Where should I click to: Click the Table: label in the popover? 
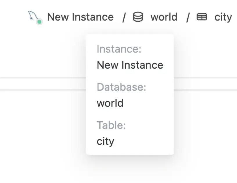(x=111, y=125)
